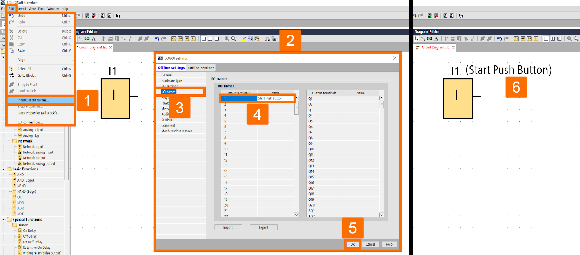Collapse the Basic functions folder
This screenshot has width=580, height=255.
(x=4, y=169)
